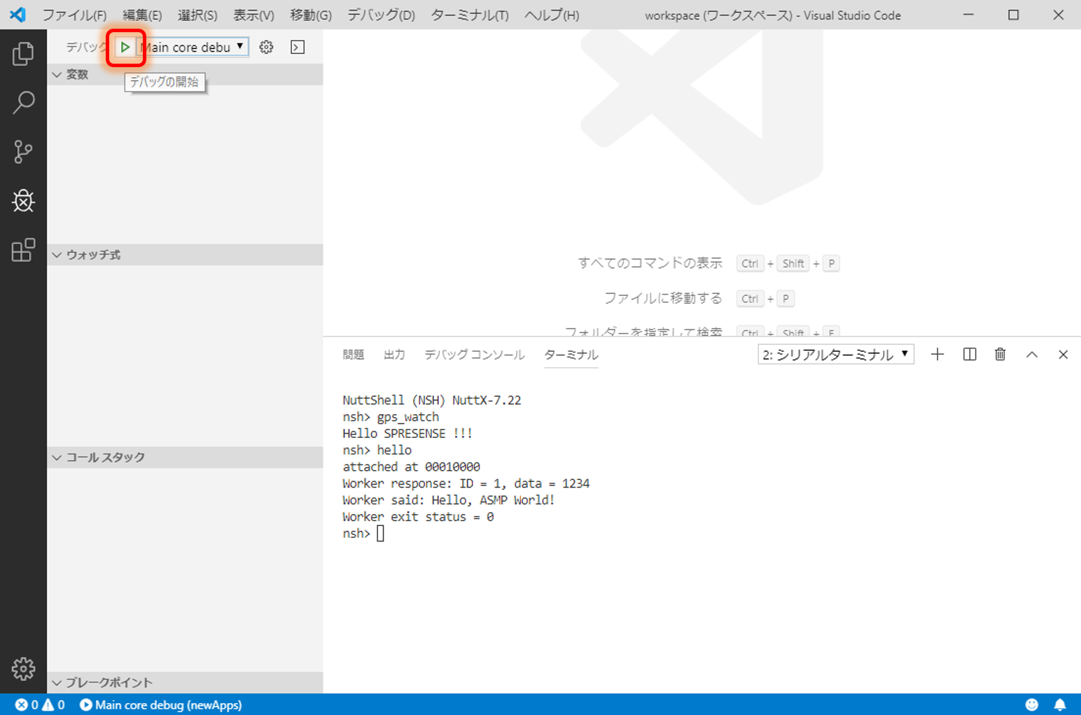Add a new terminal with plus icon

937,355
